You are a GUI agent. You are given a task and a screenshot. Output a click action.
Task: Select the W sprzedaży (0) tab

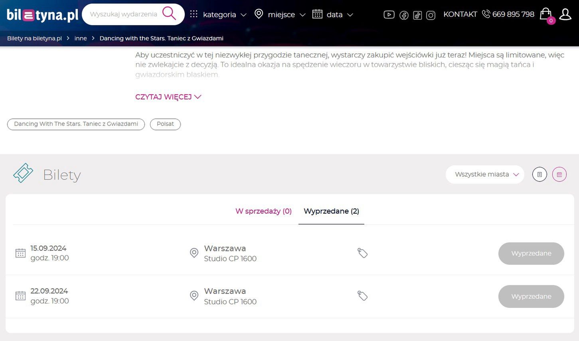click(x=263, y=211)
